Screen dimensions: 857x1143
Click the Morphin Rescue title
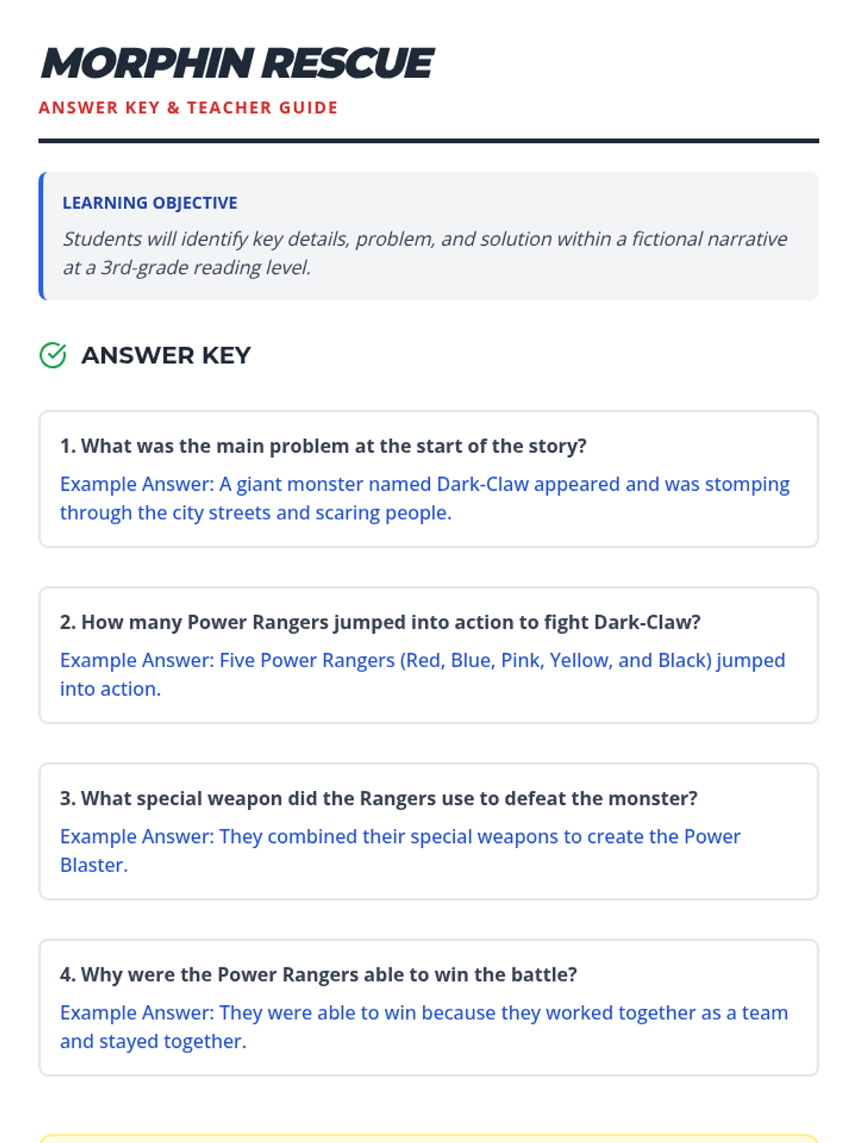[x=237, y=63]
